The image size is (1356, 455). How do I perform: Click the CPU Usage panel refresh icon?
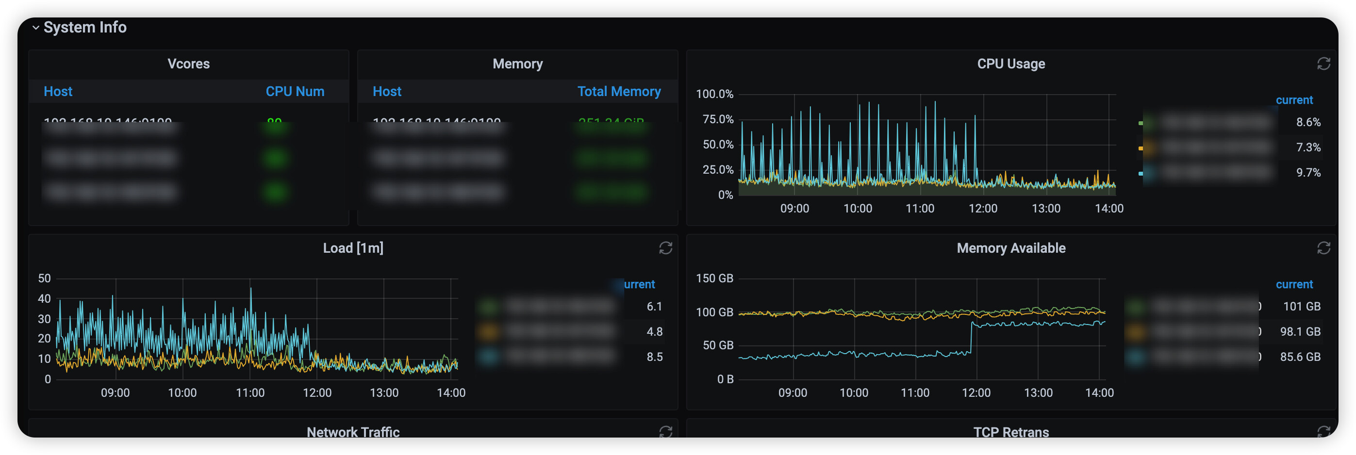pyautogui.click(x=1323, y=64)
